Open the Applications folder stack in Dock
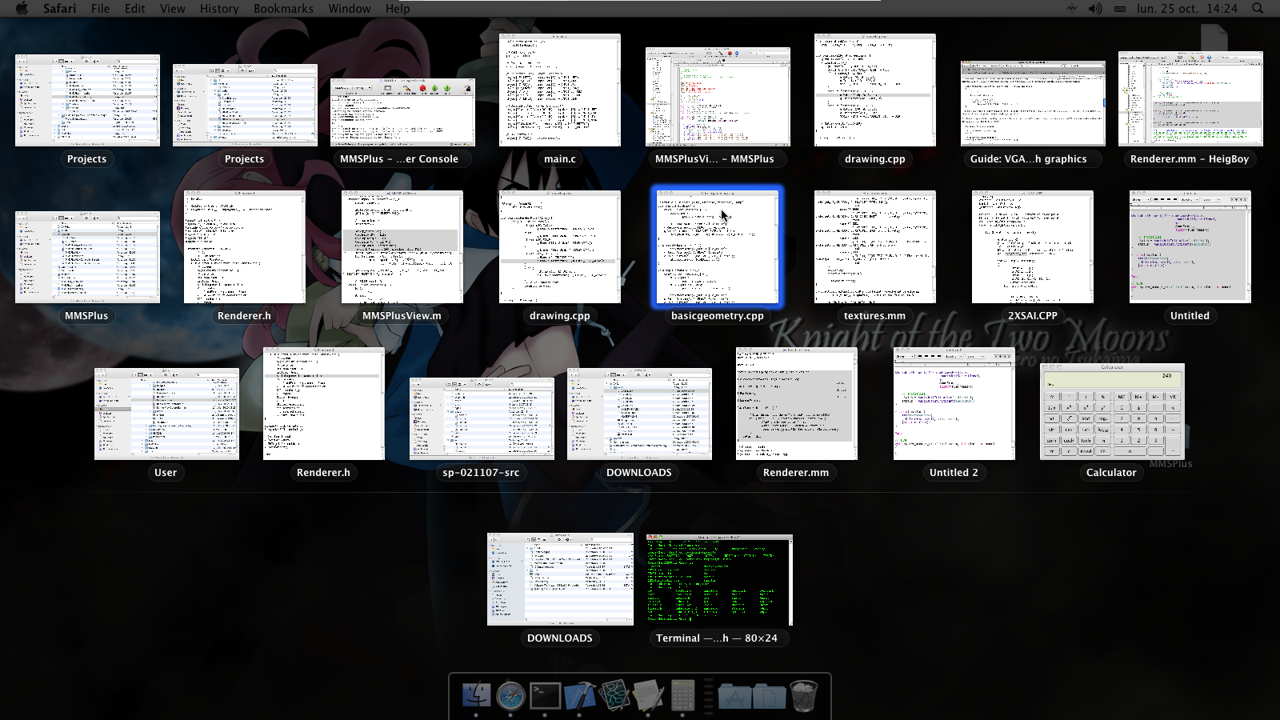 click(x=734, y=696)
